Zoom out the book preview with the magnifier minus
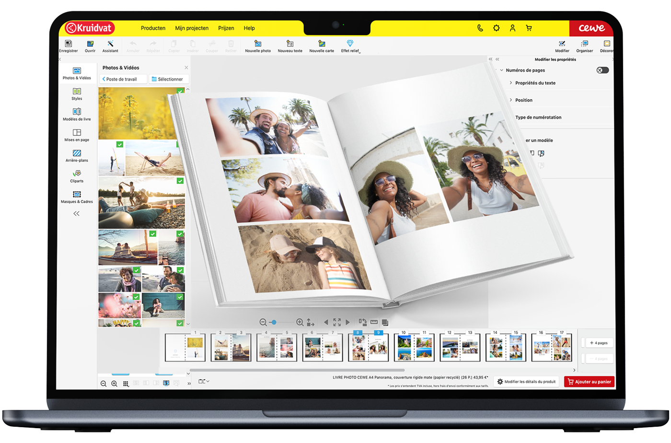This screenshot has width=671, height=443. coord(263,323)
